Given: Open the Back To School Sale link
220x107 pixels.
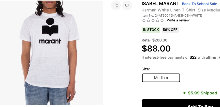Looking at the screenshot, I should (199, 4).
